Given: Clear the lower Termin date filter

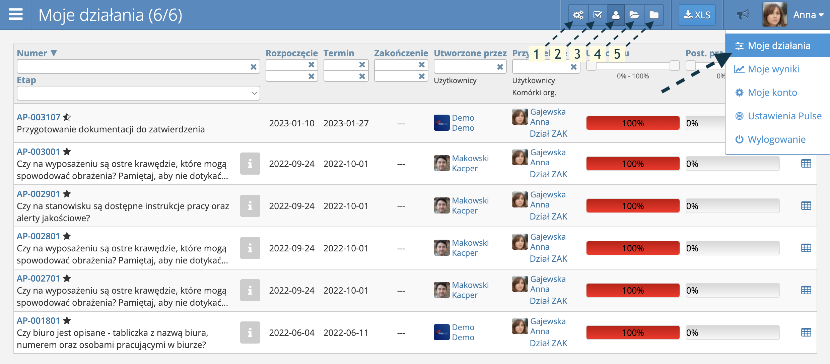Looking at the screenshot, I should point(362,76).
